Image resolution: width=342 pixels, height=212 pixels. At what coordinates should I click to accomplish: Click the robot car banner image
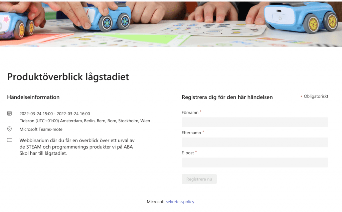pos(171,23)
